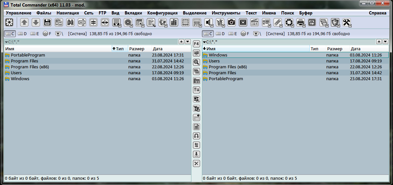The height and width of the screenshot is (185, 393).
Task: Click the binoculars search icon
Action: tap(70, 23)
